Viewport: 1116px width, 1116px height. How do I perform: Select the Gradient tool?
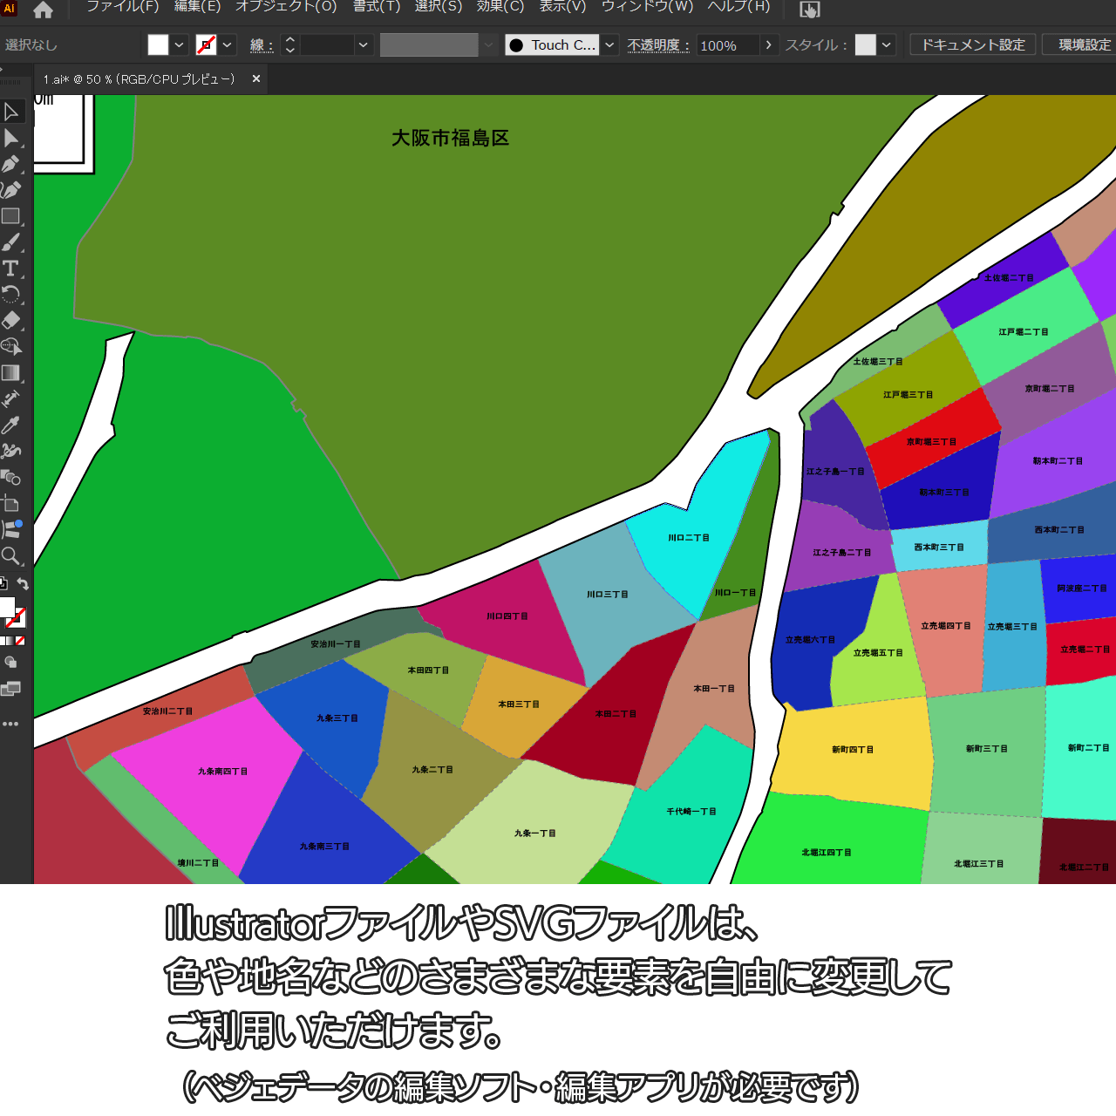(11, 373)
